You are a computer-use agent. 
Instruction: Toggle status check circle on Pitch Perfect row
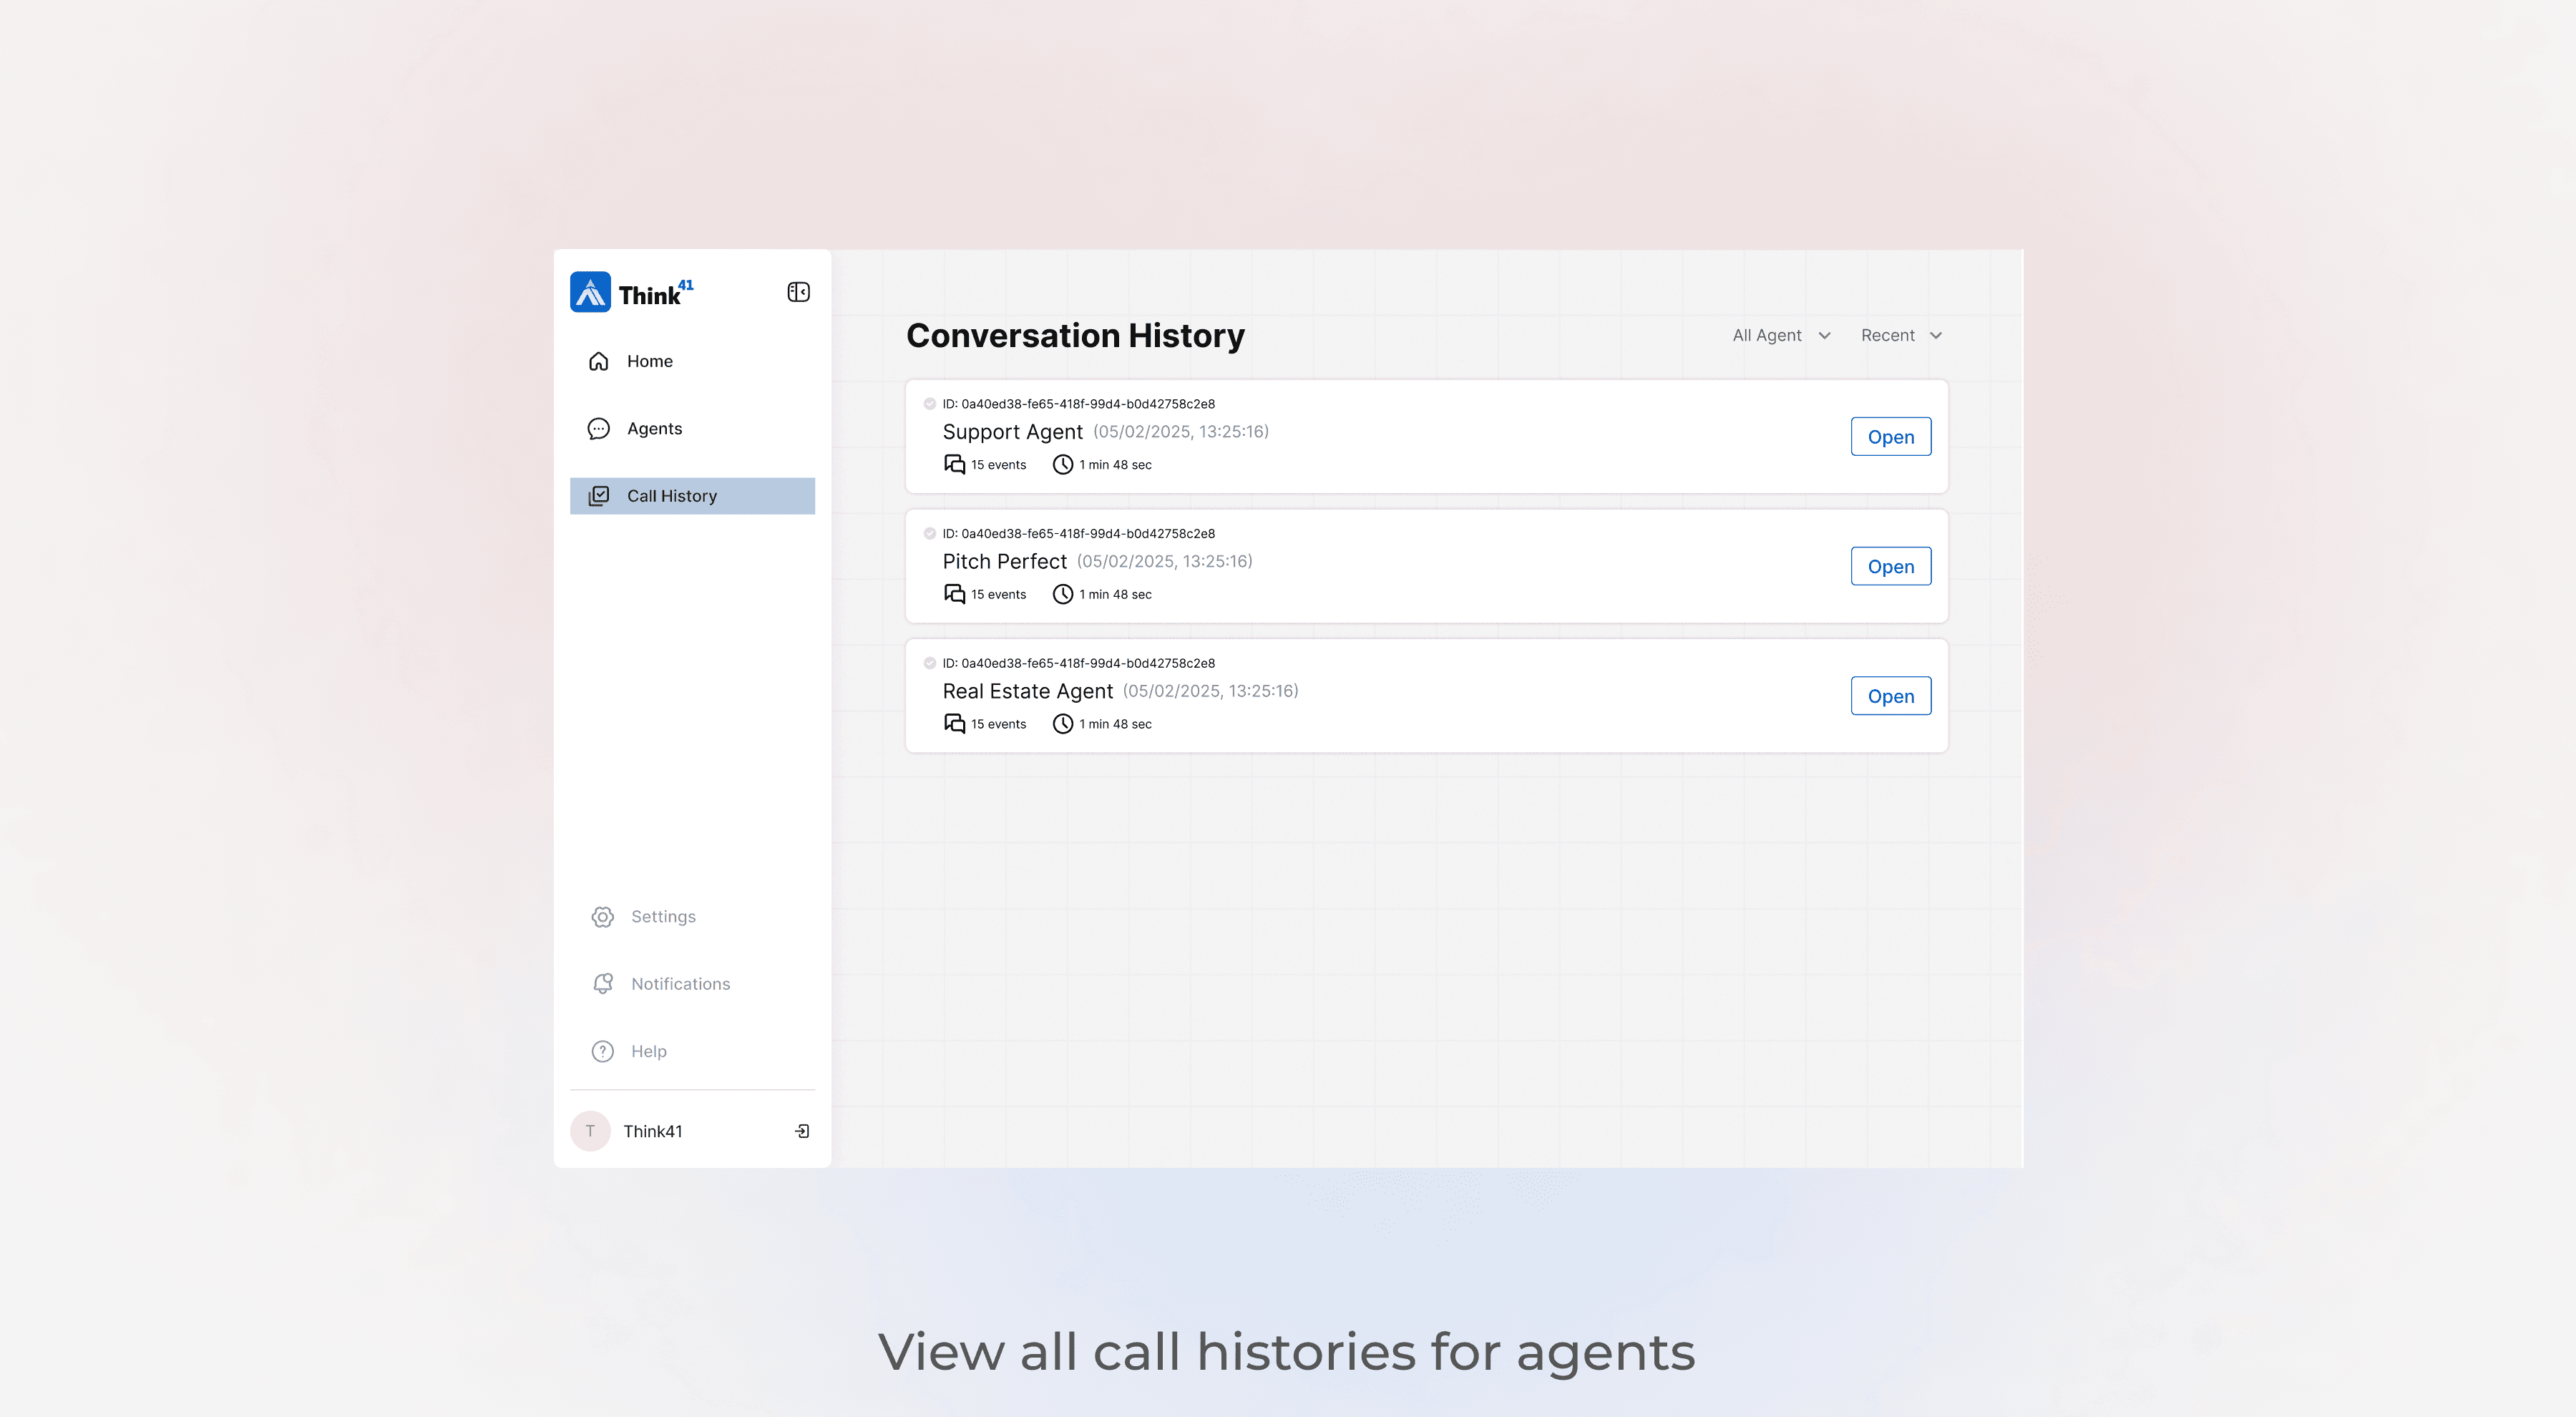[x=929, y=534]
